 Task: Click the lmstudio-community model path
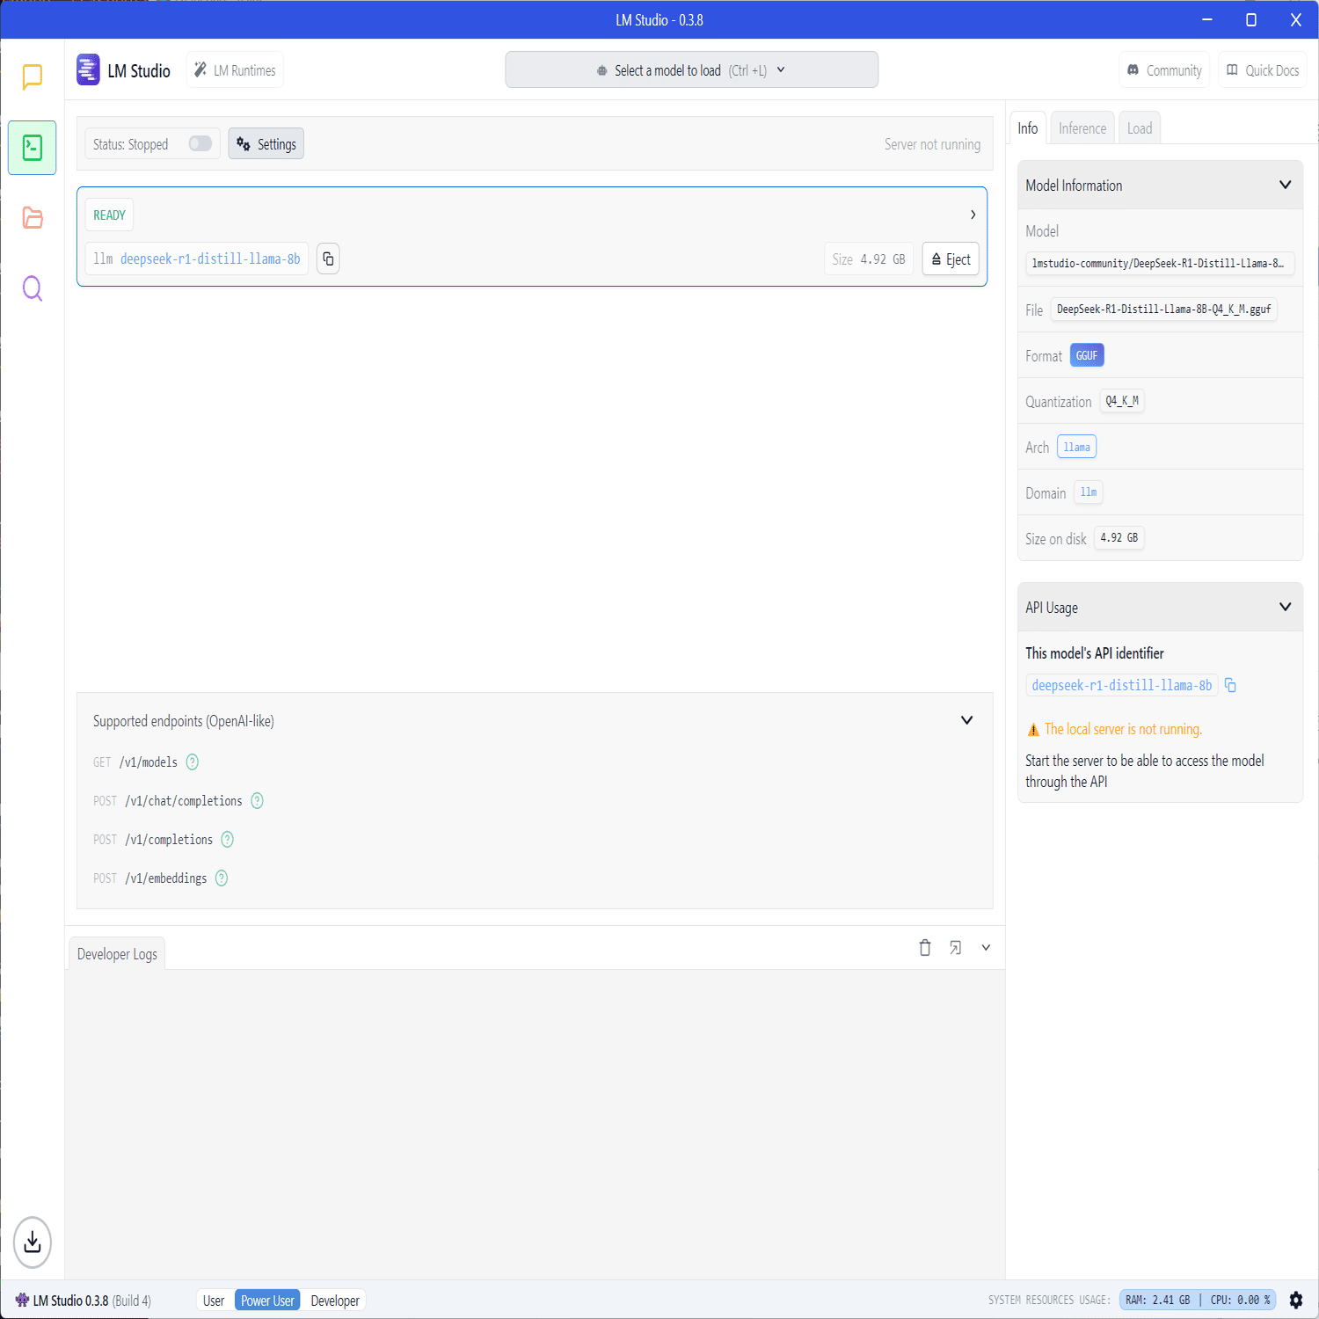tap(1158, 263)
